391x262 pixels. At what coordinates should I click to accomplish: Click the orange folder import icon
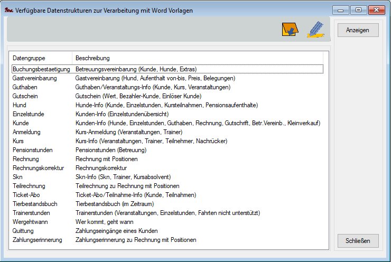(x=290, y=30)
